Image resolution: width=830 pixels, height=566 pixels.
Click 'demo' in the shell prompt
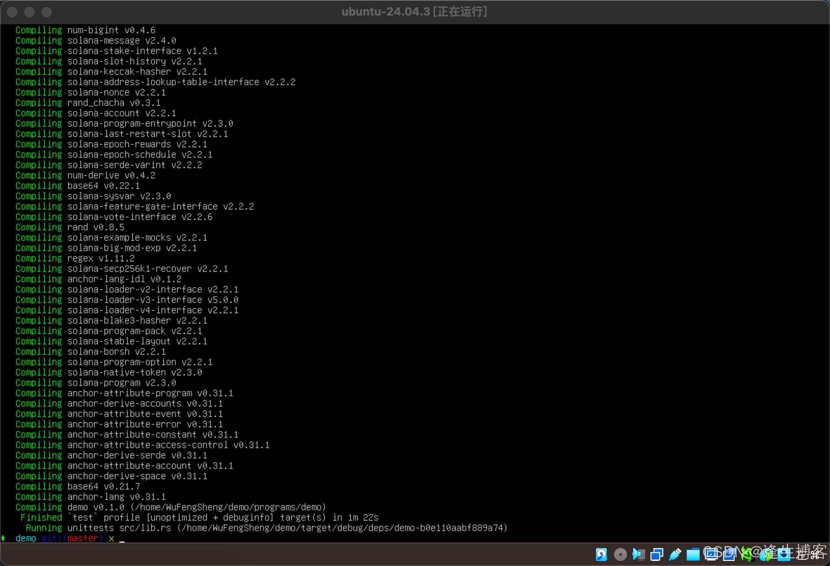[x=26, y=538]
